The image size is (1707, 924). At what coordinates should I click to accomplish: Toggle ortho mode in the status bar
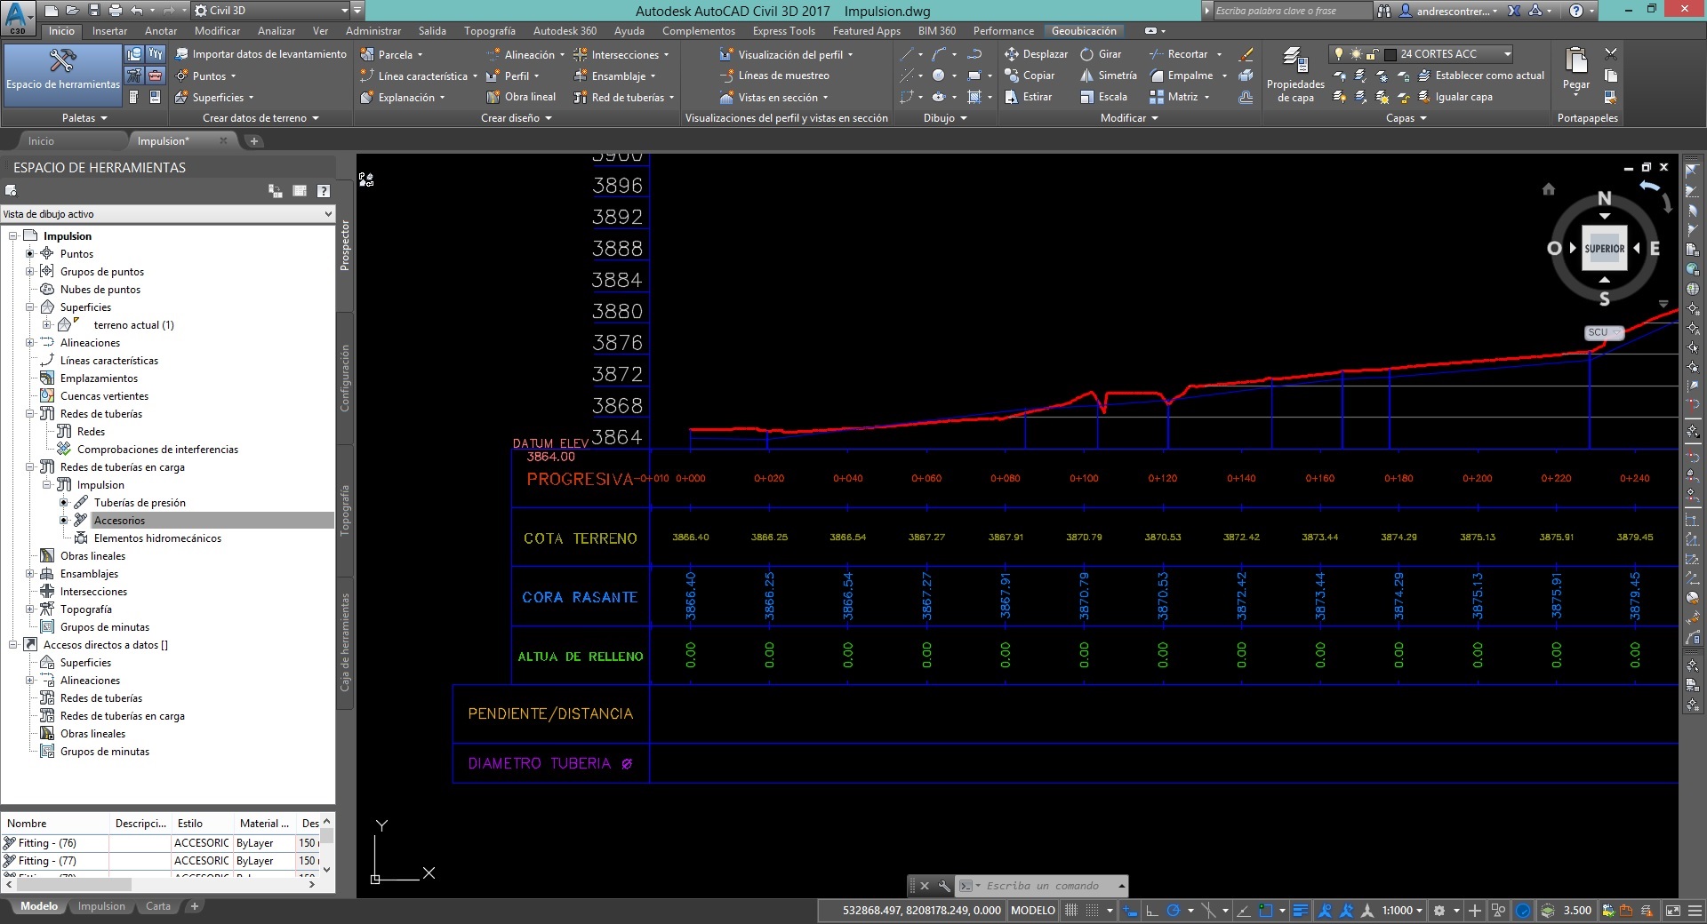click(1153, 911)
